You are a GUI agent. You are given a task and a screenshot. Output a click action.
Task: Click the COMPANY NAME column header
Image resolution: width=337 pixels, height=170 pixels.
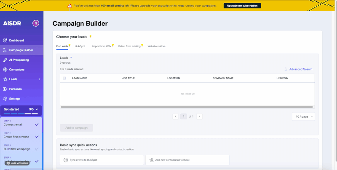[x=223, y=78]
